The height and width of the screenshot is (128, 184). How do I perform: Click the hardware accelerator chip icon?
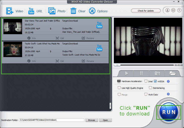[119, 81]
